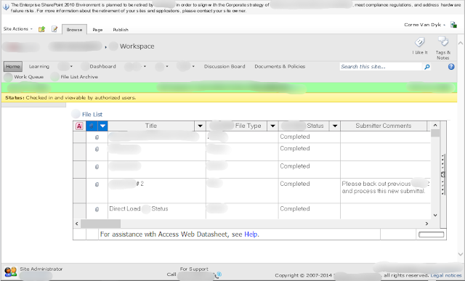Click the navigate up folder icon
The width and height of the screenshot is (465, 281).
point(42,29)
